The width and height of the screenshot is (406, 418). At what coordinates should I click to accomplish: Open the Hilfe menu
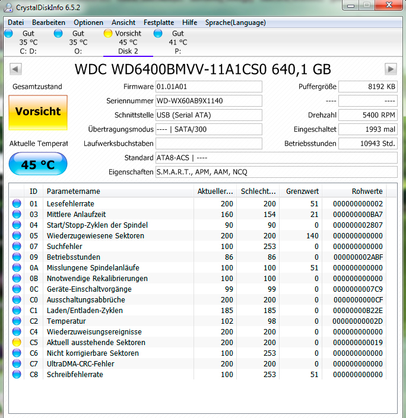click(x=189, y=23)
